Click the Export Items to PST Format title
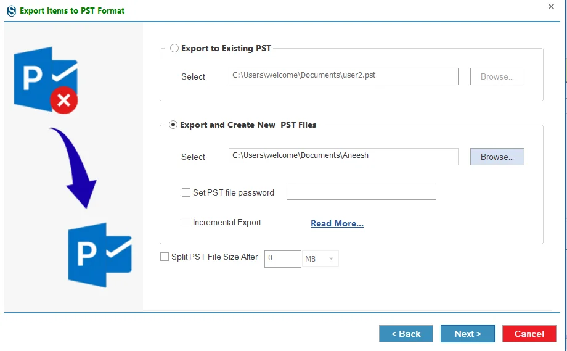The width and height of the screenshot is (567, 351). 72,11
